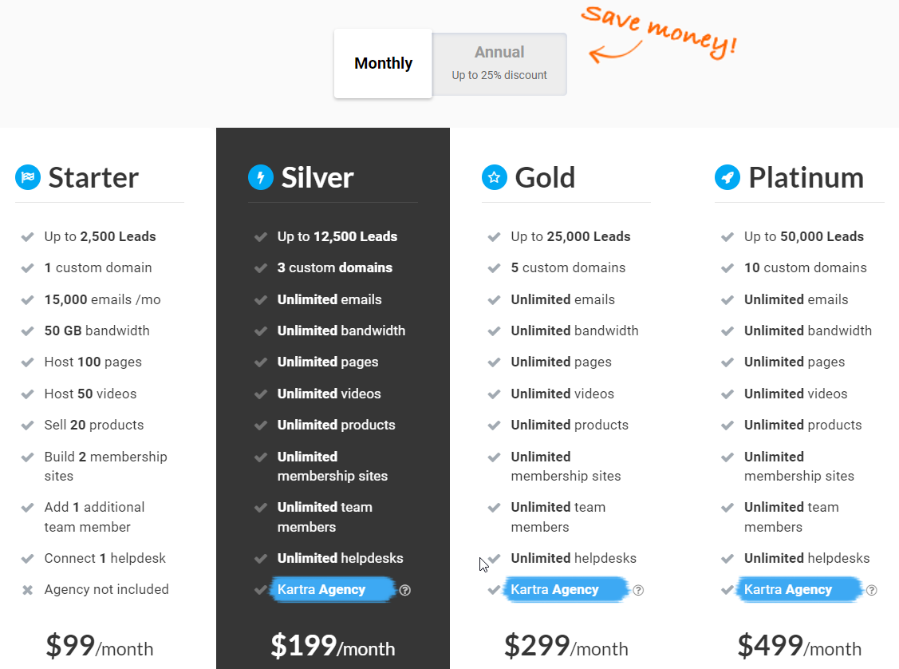Screen dimensions: 899x669
Task: Click Up to 25% discount text
Action: click(499, 74)
